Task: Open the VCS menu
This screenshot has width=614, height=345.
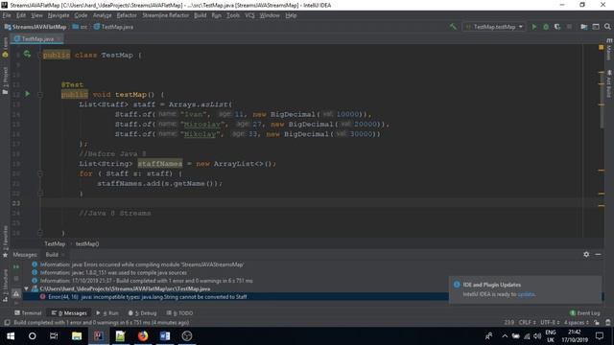Action: 249,15
